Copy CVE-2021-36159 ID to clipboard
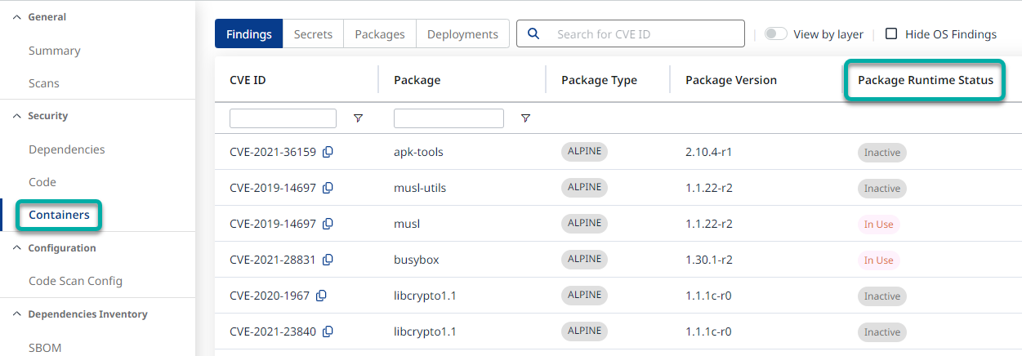 pos(328,152)
